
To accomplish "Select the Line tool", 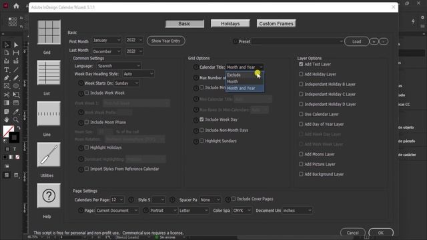I will (16, 69).
